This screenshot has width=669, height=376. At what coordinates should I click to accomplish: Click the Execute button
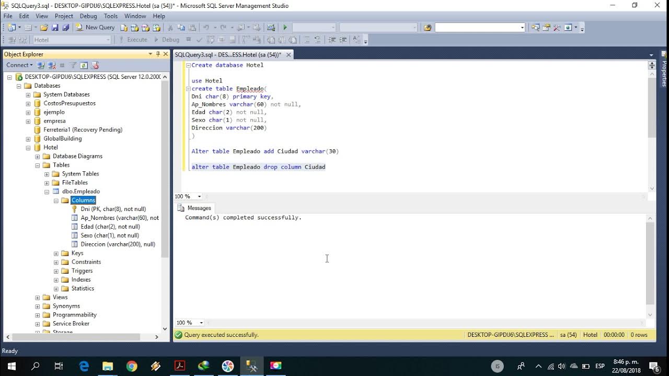(133, 40)
